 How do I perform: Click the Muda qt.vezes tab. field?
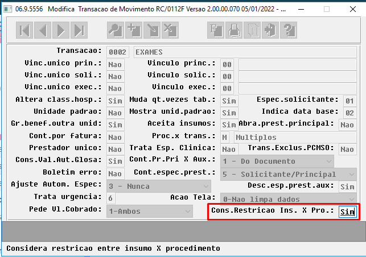(x=229, y=101)
